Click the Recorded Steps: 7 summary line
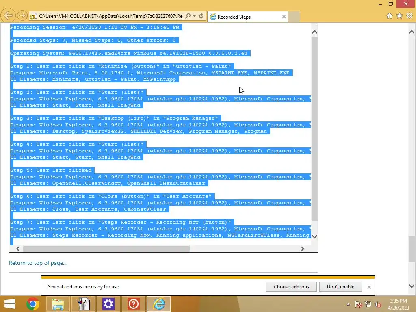 pos(93,40)
